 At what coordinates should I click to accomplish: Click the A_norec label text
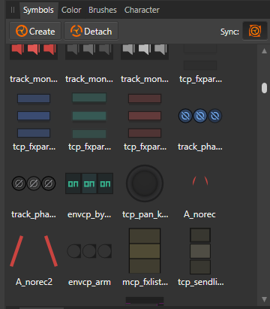tap(199, 214)
